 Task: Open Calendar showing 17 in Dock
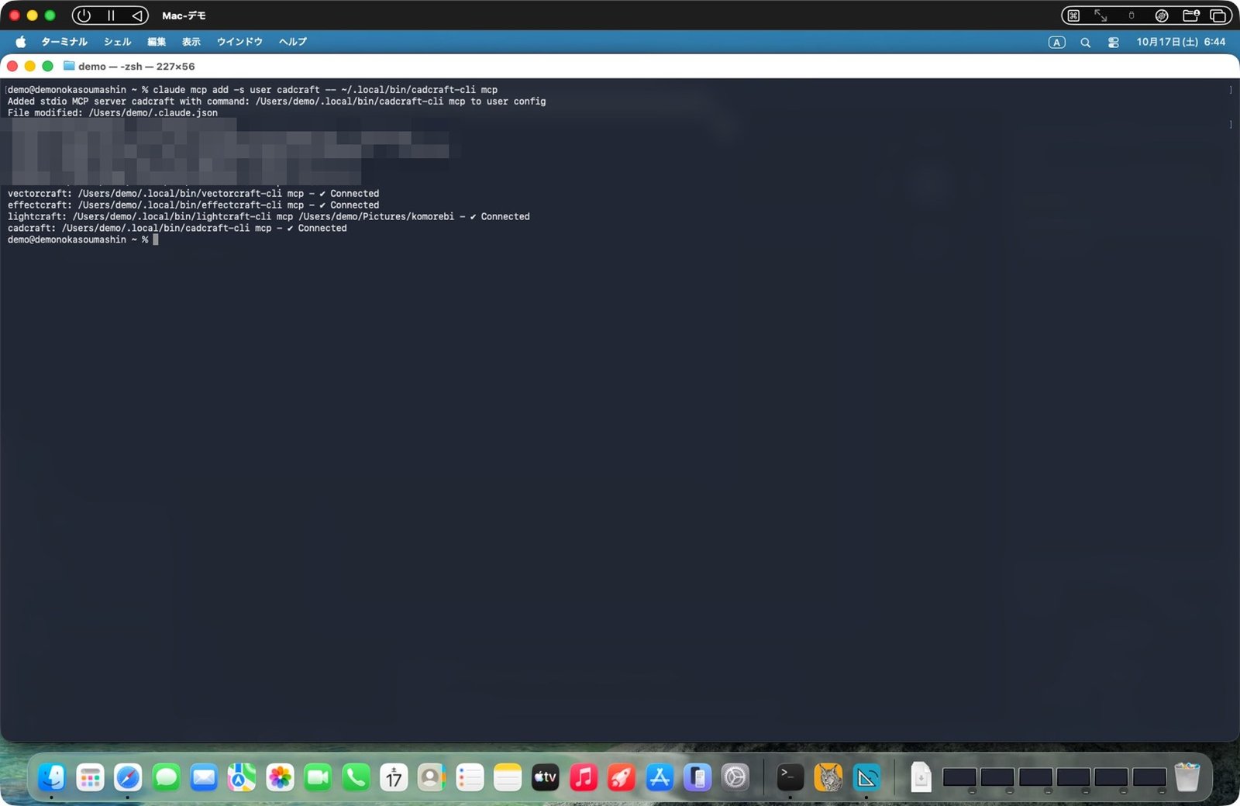pos(394,777)
